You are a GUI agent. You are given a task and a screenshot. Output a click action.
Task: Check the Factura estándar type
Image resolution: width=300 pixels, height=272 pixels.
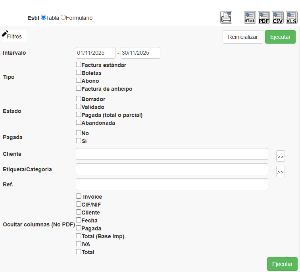[x=79, y=64]
